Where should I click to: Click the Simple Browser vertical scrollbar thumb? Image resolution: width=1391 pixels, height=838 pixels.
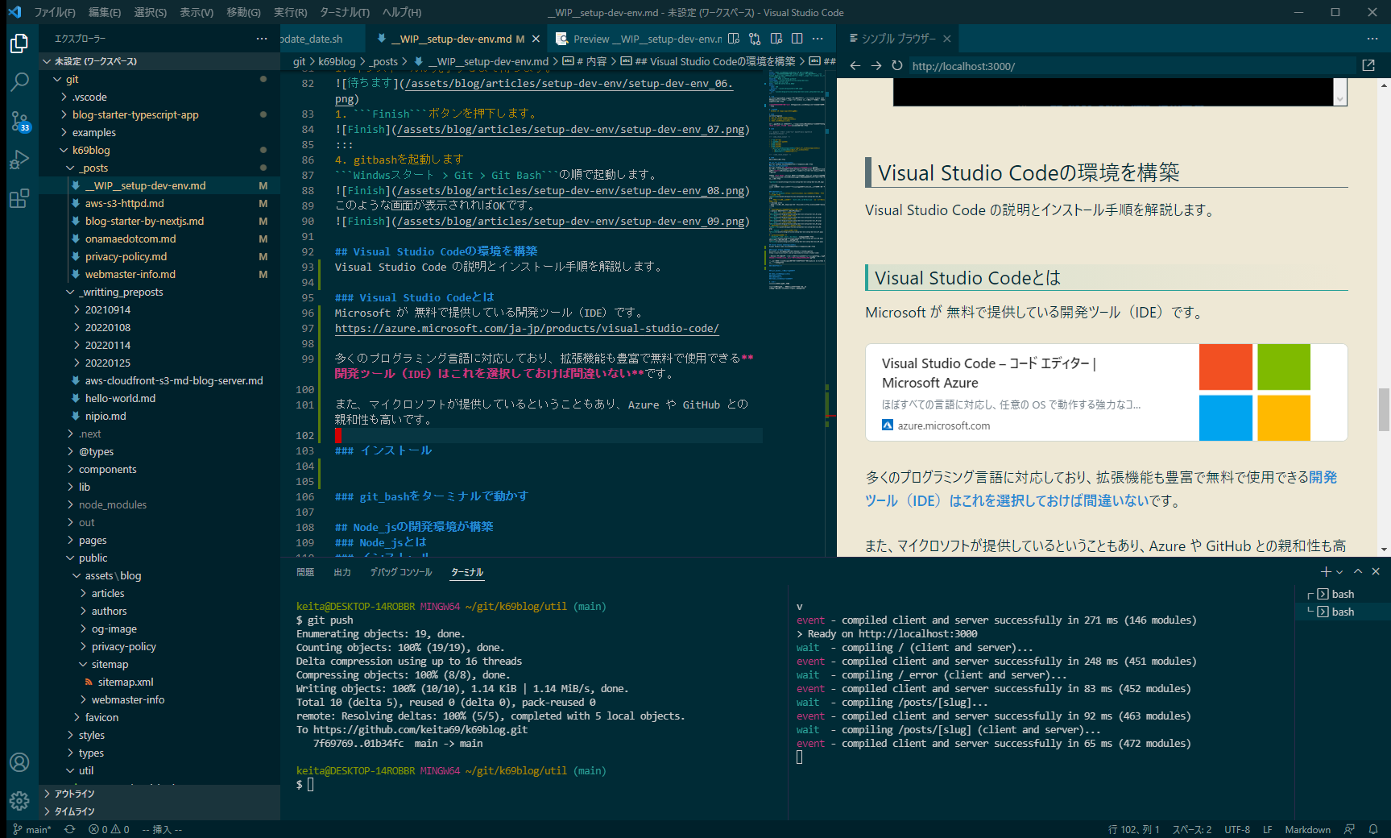coord(1385,409)
